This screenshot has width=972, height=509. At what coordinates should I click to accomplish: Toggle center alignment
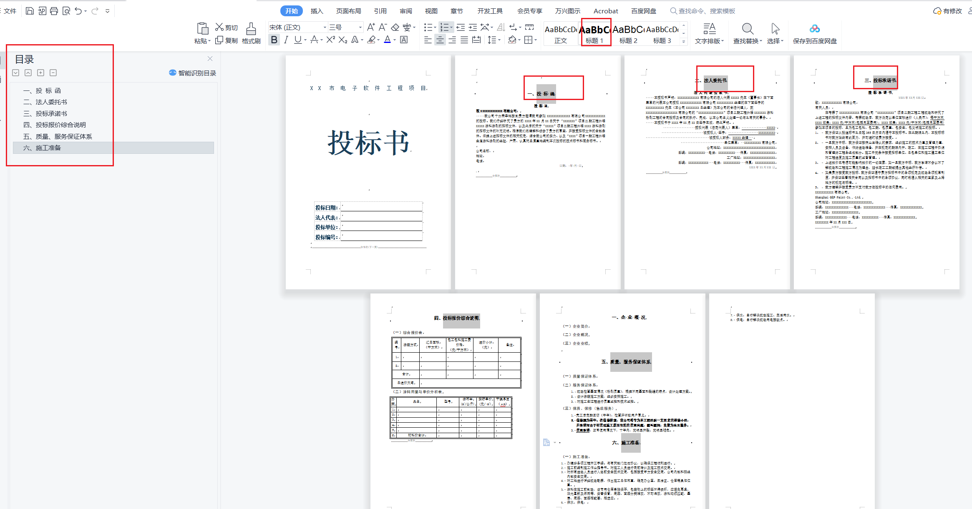click(x=440, y=40)
